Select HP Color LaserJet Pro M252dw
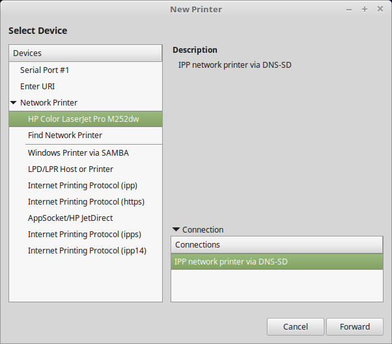The height and width of the screenshot is (344, 392). (83, 119)
